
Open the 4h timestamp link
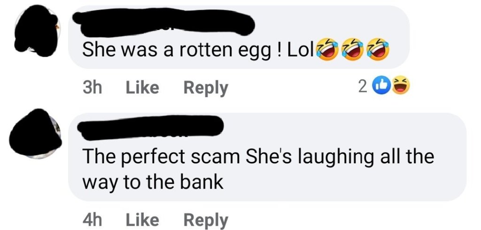[x=93, y=220]
